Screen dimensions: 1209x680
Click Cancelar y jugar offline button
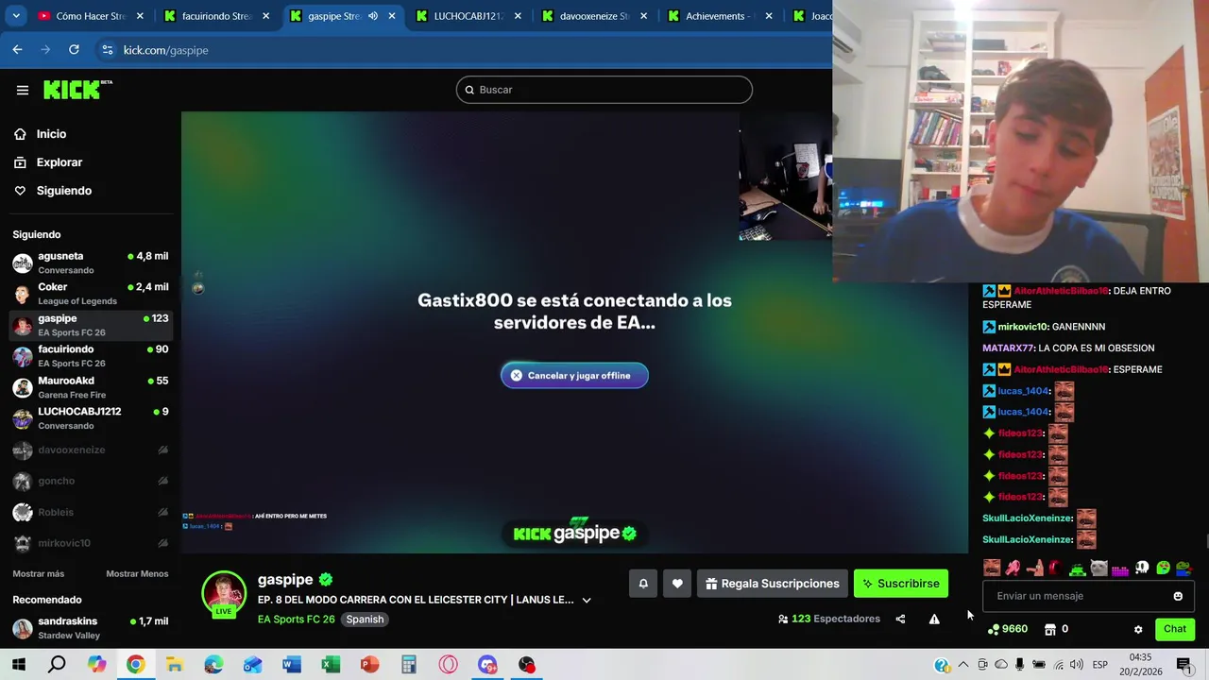click(x=574, y=375)
